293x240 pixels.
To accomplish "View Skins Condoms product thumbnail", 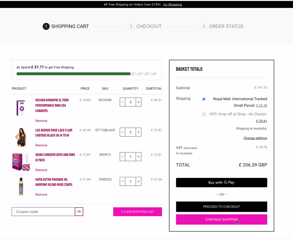I will click(21, 162).
